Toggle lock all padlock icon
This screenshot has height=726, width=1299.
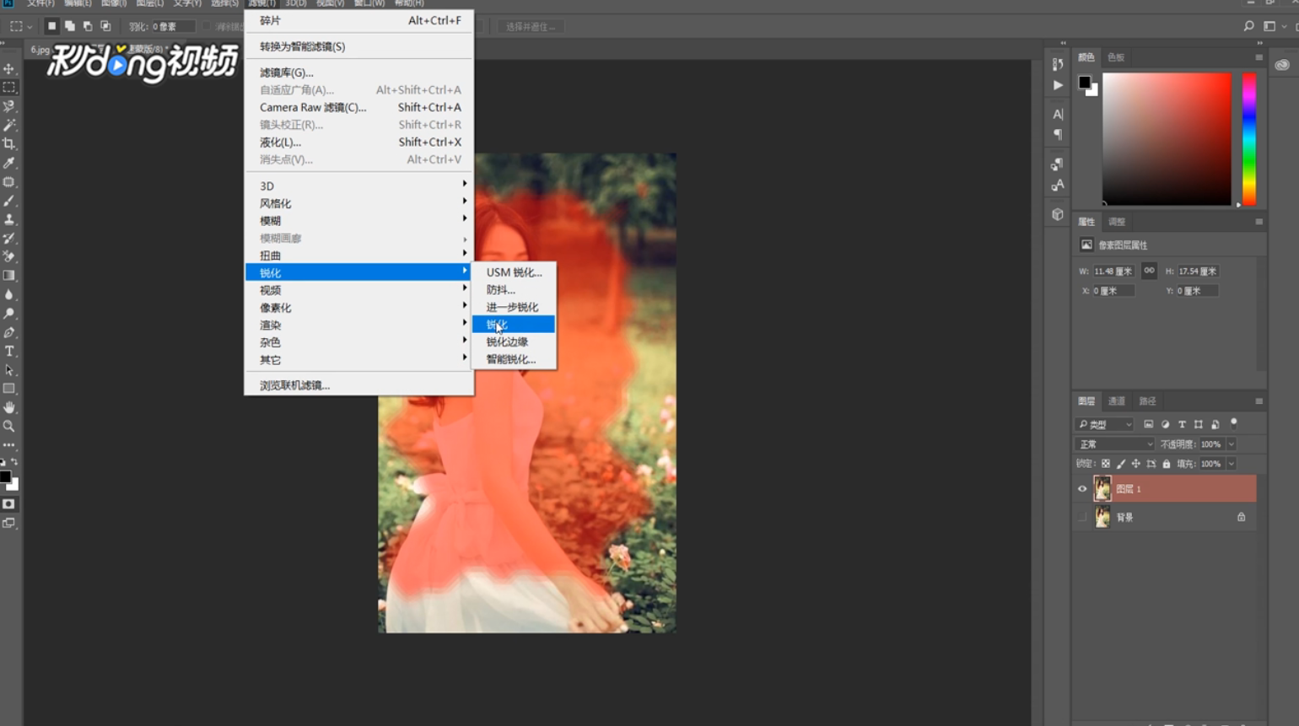coord(1167,464)
